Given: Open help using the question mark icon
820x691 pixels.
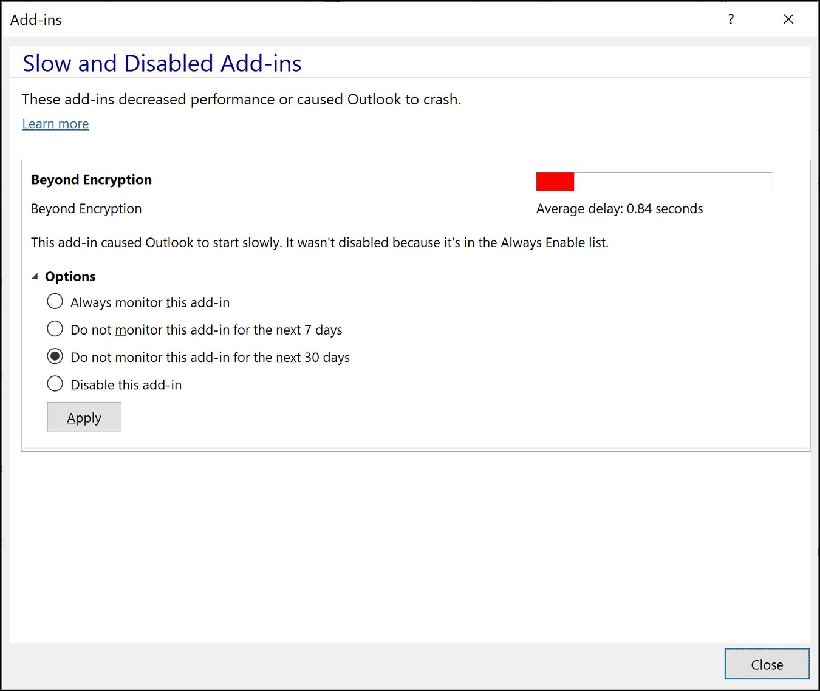Looking at the screenshot, I should click(730, 19).
